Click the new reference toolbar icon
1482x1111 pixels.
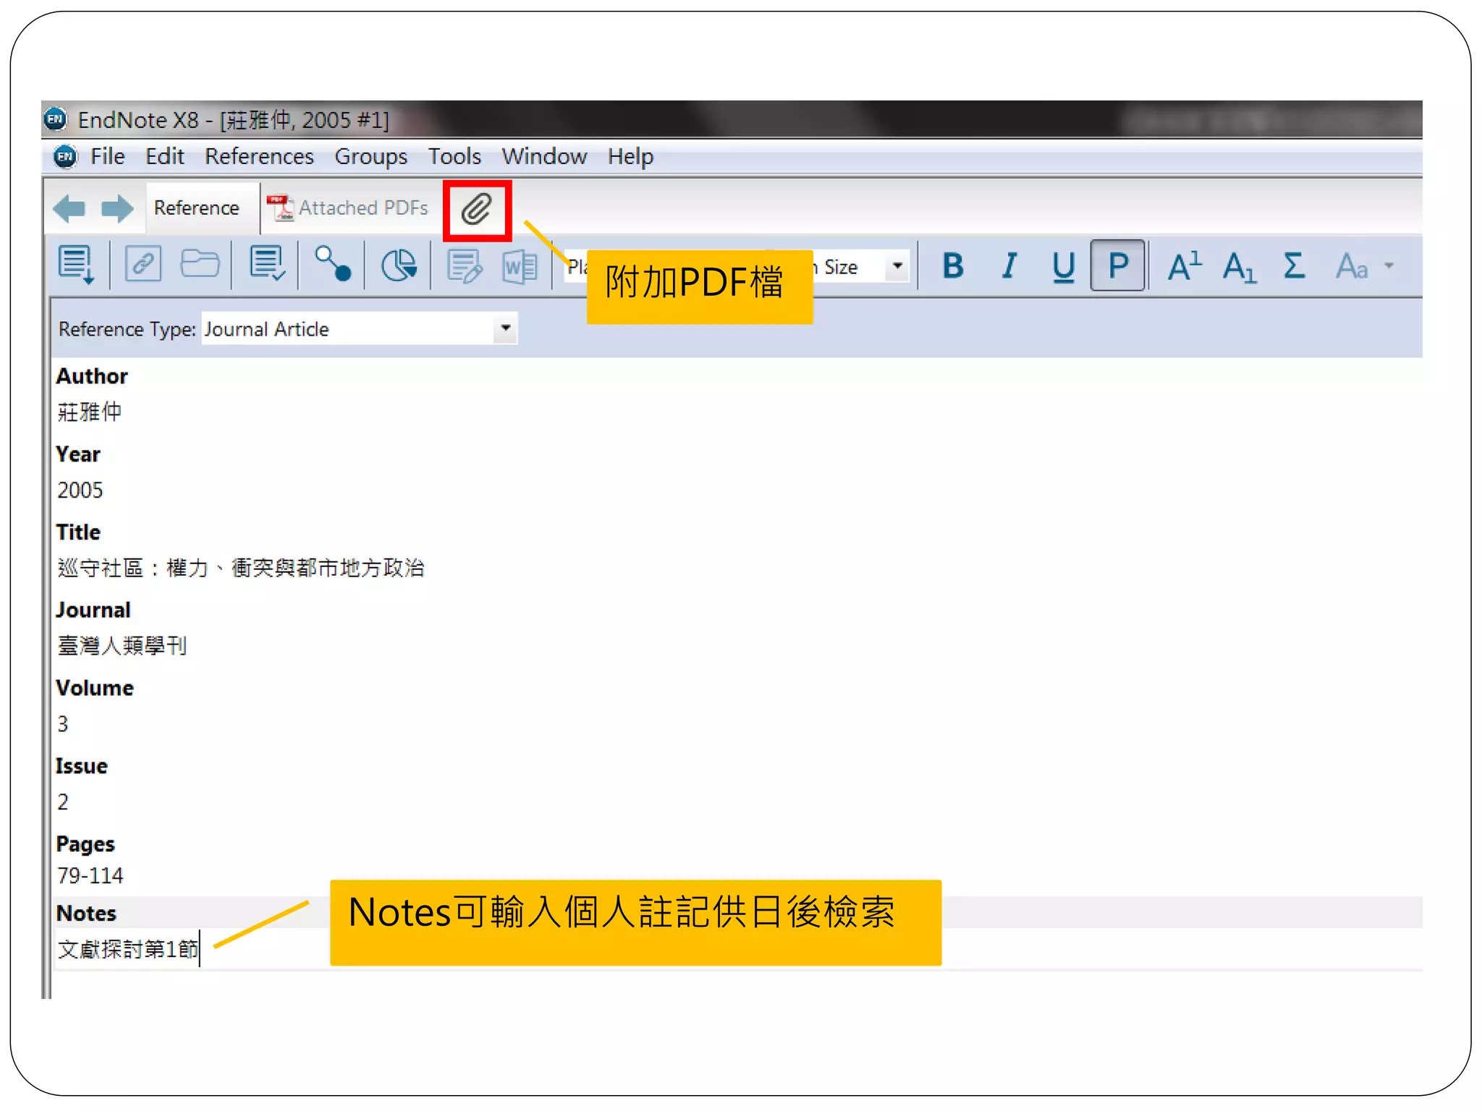(x=76, y=265)
